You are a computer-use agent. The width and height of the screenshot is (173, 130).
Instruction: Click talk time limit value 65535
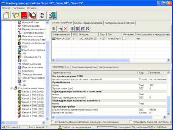coord(153,110)
